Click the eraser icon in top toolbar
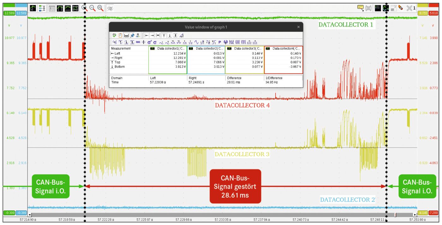Viewport: 442px width, 225px height. coord(401,8)
